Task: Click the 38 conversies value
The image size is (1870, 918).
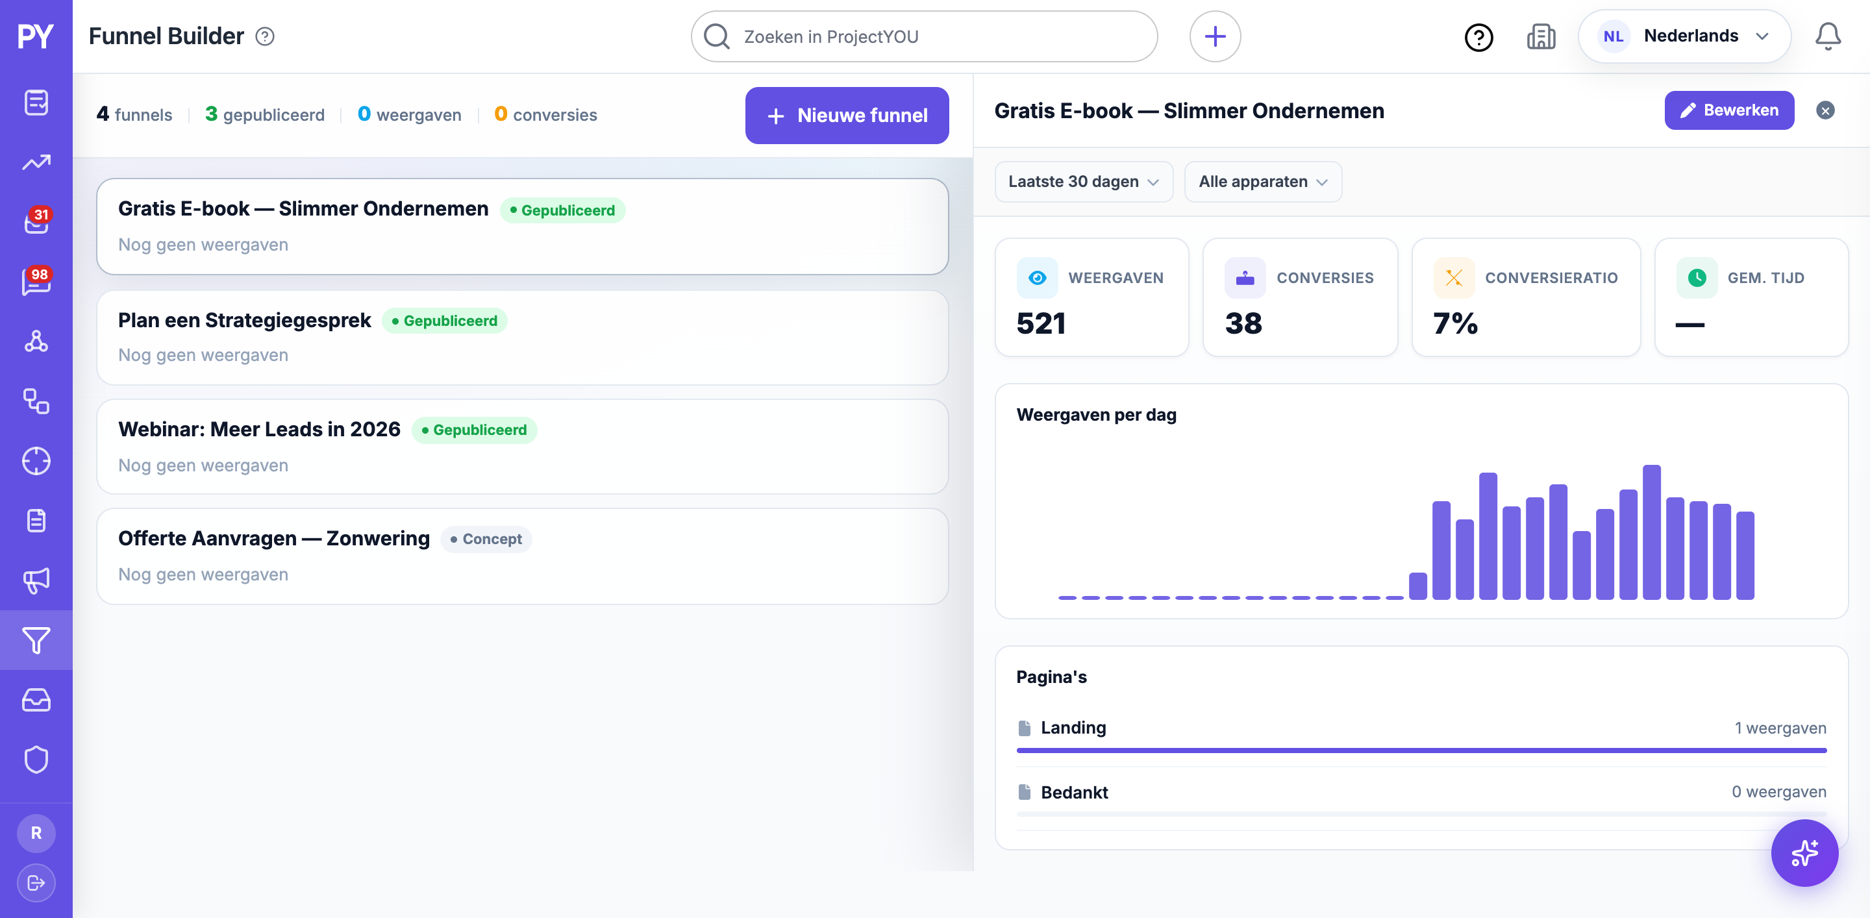Action: pyautogui.click(x=1243, y=324)
